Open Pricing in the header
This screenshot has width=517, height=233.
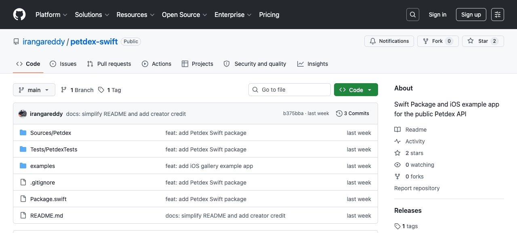269,15
